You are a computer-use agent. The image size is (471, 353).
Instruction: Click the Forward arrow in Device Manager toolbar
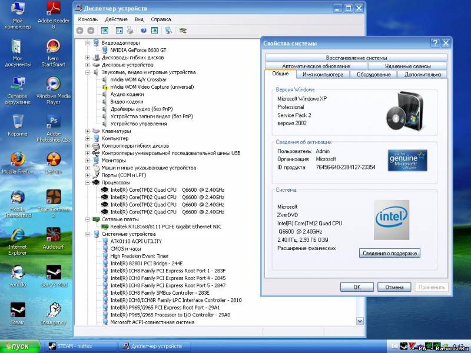pos(91,31)
